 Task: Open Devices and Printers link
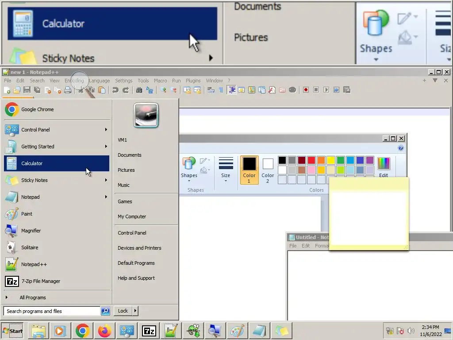139,248
